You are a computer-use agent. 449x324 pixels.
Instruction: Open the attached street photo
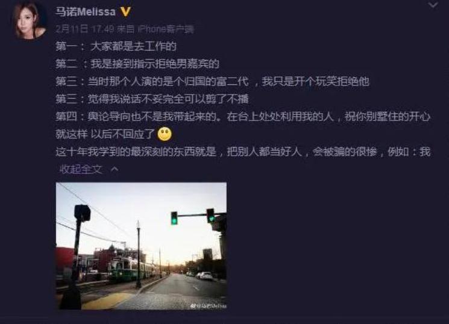tap(141, 246)
